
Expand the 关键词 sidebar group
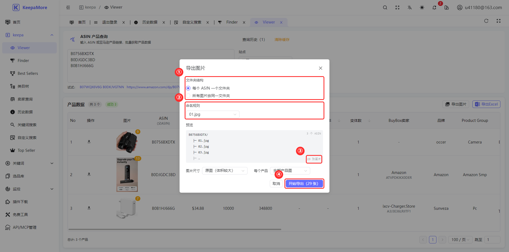pyautogui.click(x=29, y=163)
